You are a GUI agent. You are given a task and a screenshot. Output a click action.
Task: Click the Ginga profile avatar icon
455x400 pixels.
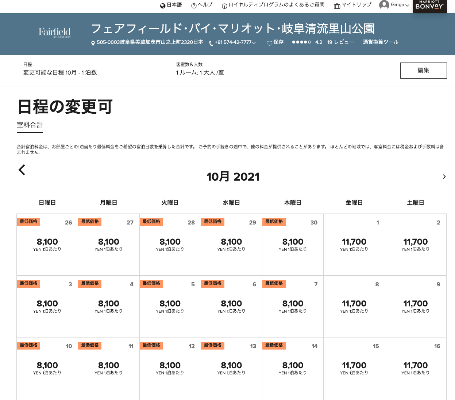(384, 5)
